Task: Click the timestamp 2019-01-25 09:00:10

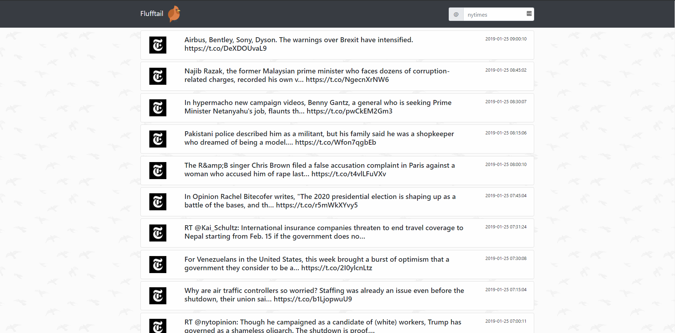Action: point(506,39)
